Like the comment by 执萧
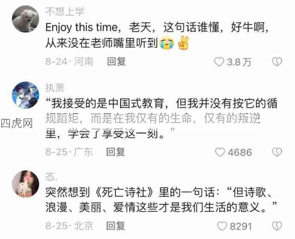Image resolution: width=295 pixels, height=239 pixels. (x=220, y=152)
